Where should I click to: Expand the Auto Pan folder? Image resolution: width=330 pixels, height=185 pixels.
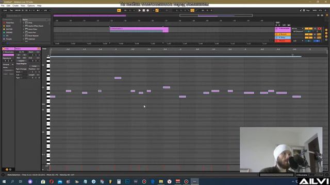23,32
